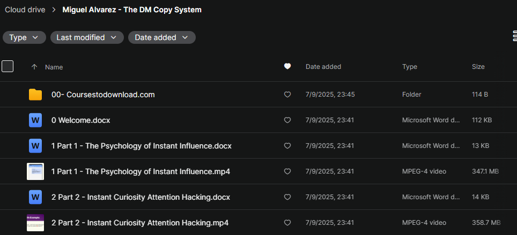Open the Last modified filter dropdown

tap(87, 37)
